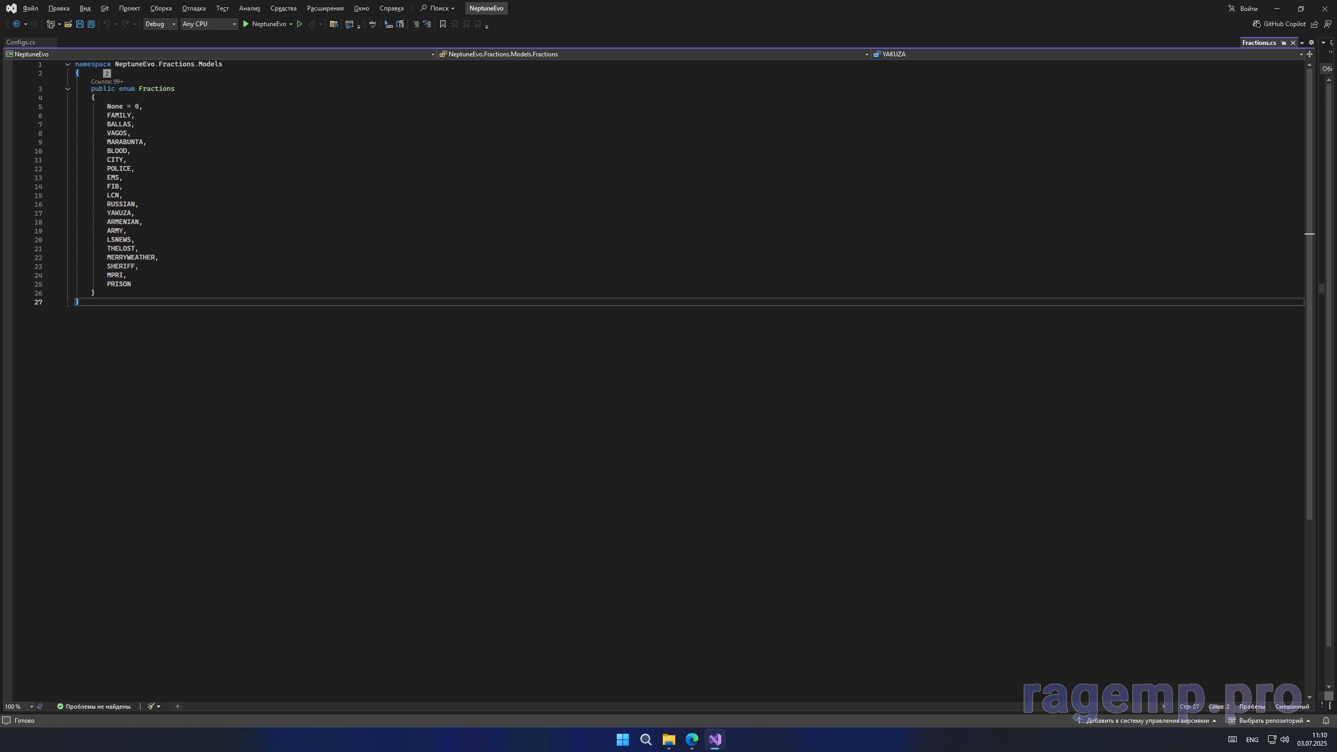Open the Any CPU platform dropdown
This screenshot has width=1337, height=752.
coord(209,24)
